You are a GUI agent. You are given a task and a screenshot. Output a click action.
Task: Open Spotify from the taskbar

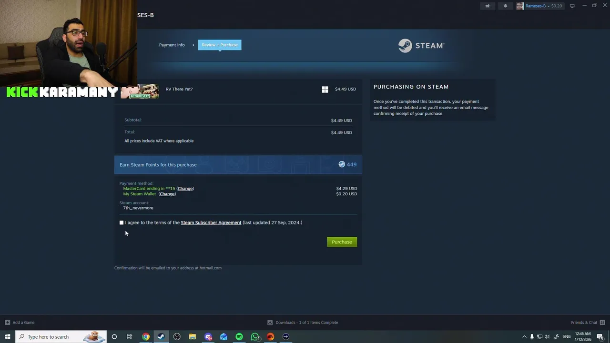tap(239, 337)
